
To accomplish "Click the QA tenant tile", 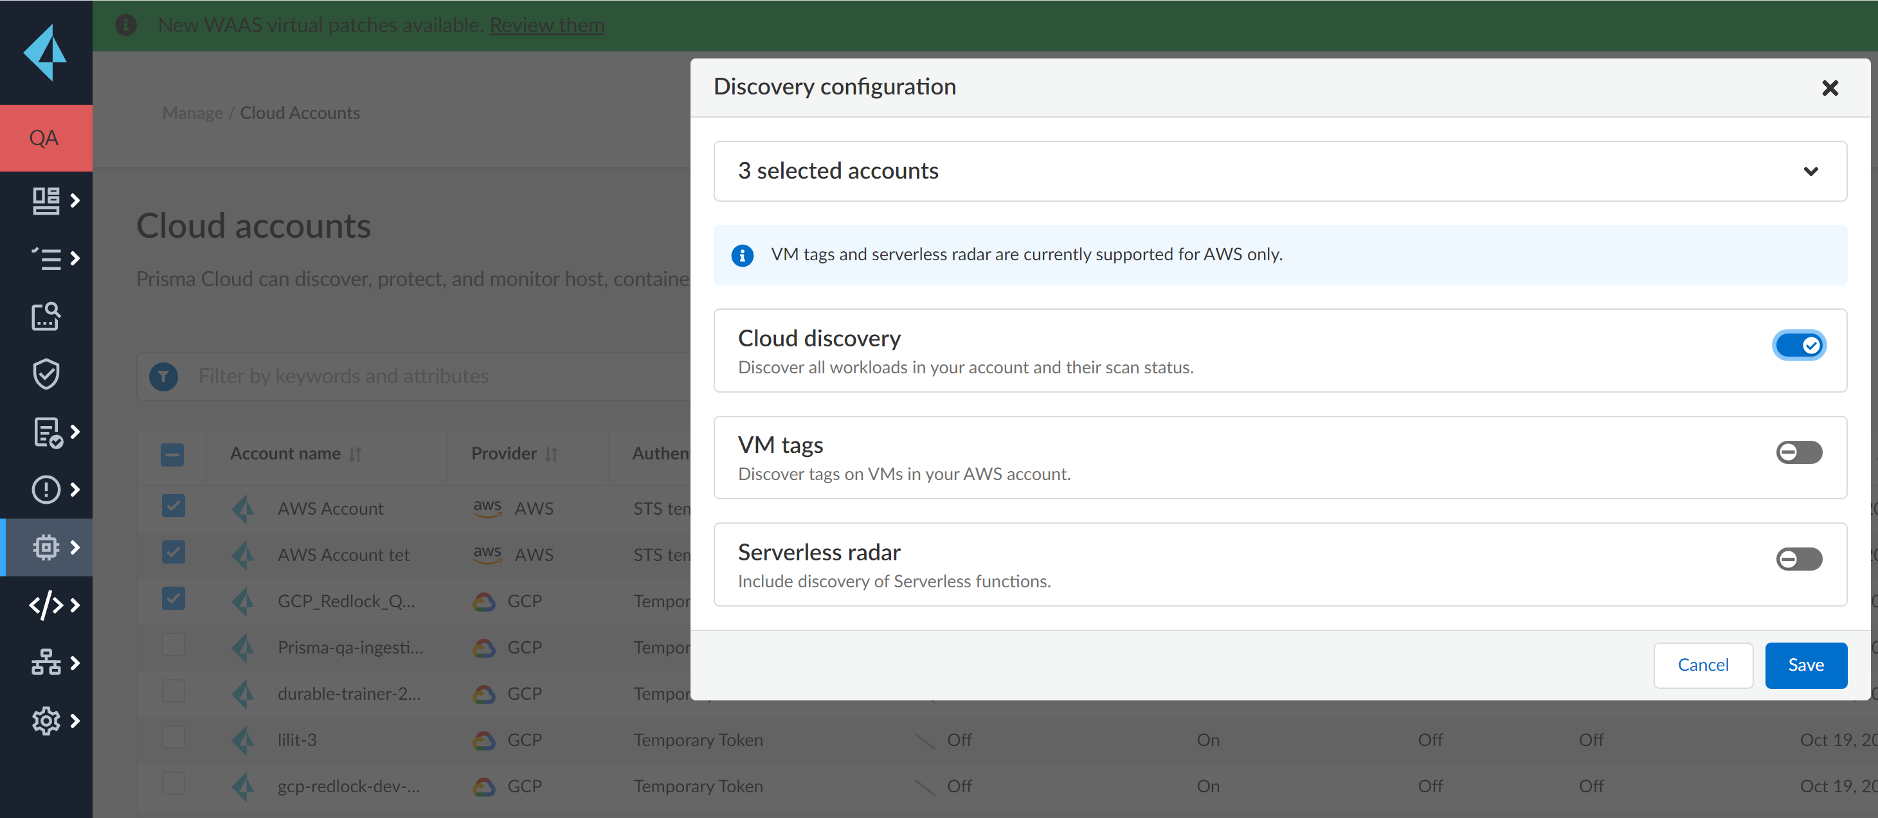I will tap(46, 138).
